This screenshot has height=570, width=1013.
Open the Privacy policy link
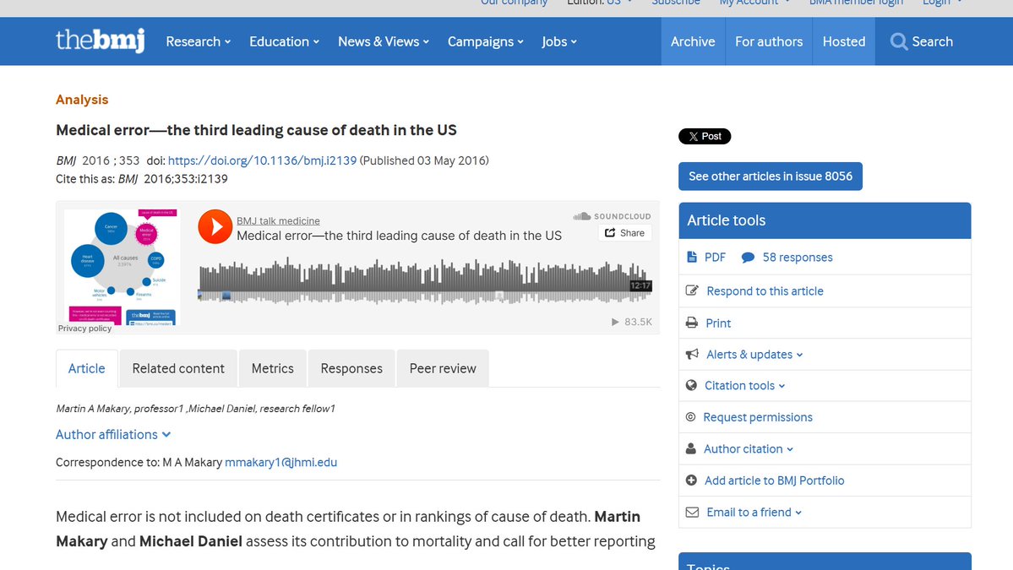coord(84,328)
